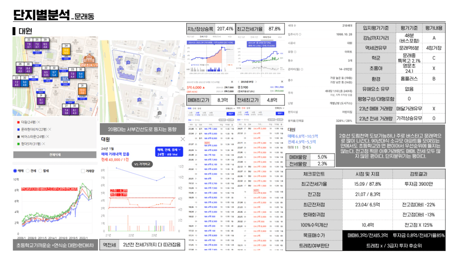The height and width of the screenshot is (257, 458).
Task: Select the 월세 radio option
Action: coord(41,171)
